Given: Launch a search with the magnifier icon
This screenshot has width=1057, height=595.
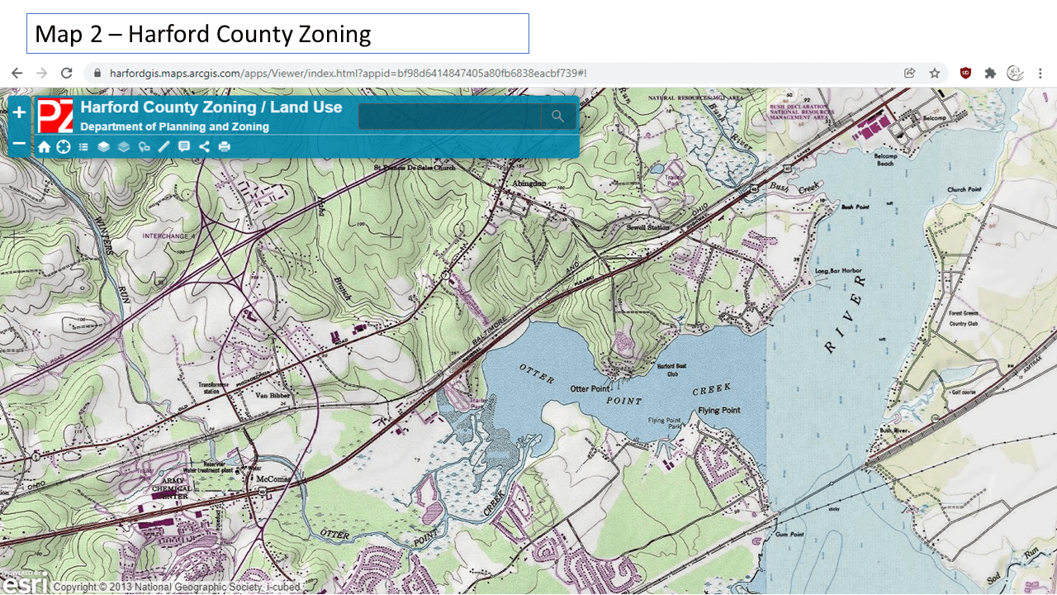Looking at the screenshot, I should pos(557,116).
